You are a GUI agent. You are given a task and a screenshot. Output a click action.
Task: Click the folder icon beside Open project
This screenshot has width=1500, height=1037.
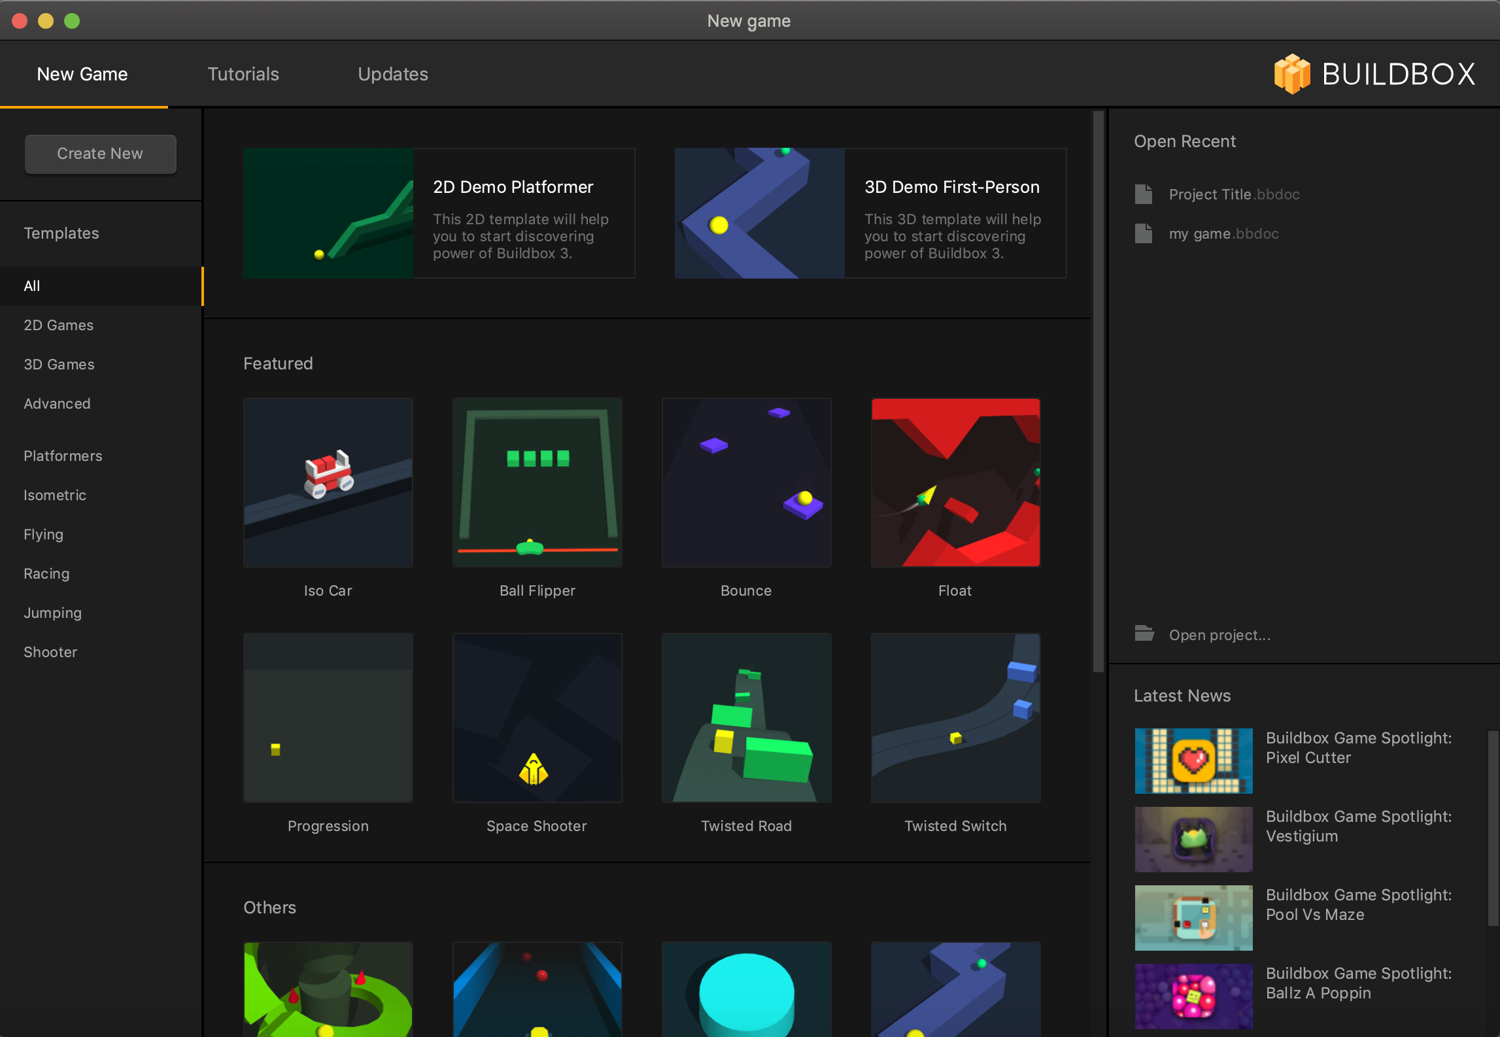click(x=1144, y=634)
